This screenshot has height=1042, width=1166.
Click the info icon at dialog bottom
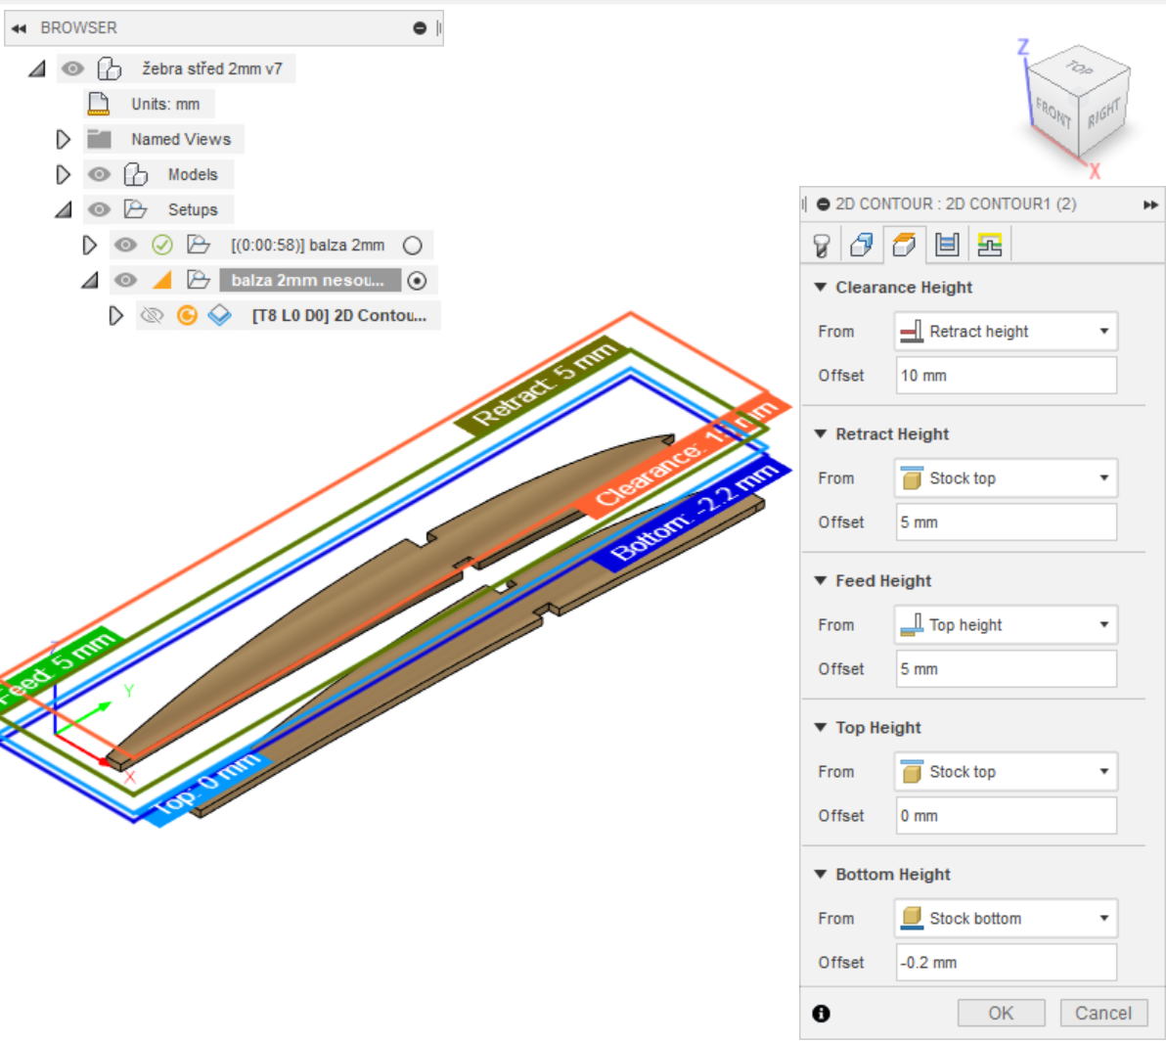click(822, 1014)
